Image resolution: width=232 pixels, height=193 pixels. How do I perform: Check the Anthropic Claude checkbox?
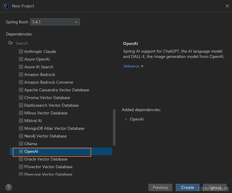[21, 51]
